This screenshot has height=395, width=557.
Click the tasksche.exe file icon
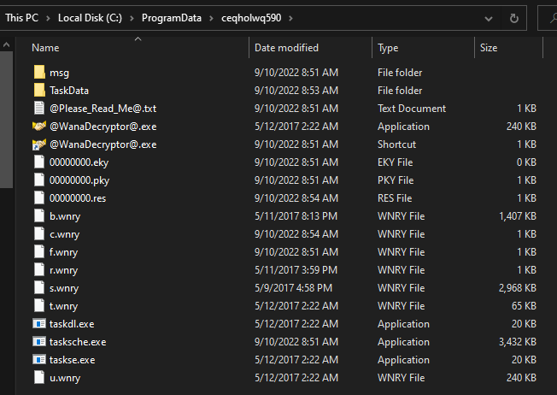[x=38, y=342]
